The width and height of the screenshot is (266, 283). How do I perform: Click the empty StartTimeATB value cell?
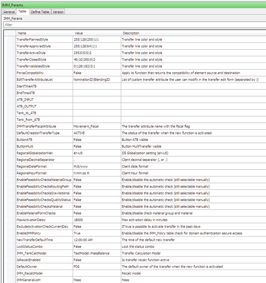click(x=97, y=86)
